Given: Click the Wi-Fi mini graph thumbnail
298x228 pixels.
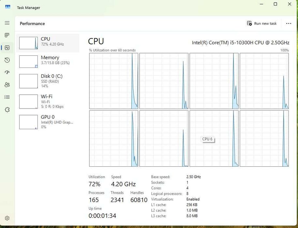Looking at the screenshot, I should (28, 101).
